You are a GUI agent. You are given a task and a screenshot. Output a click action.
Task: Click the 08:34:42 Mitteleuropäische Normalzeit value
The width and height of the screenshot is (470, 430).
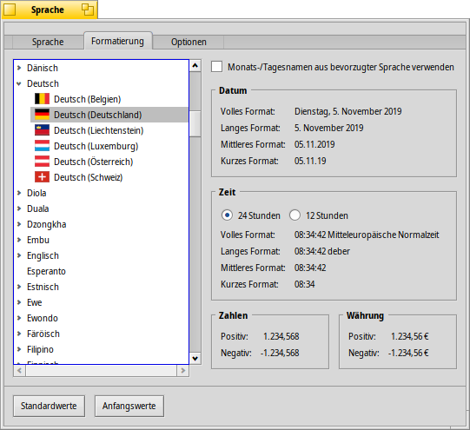tap(367, 235)
